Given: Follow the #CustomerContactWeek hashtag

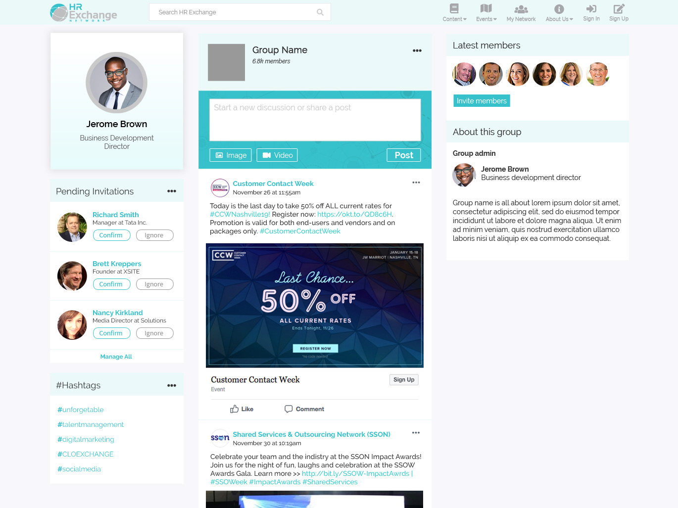Looking at the screenshot, I should coord(300,231).
